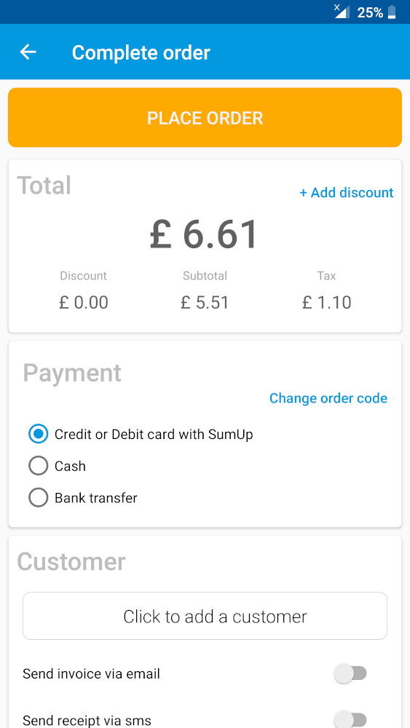Tap the 25% battery percentage text
Viewport: 410px width, 728px height.
tap(370, 12)
